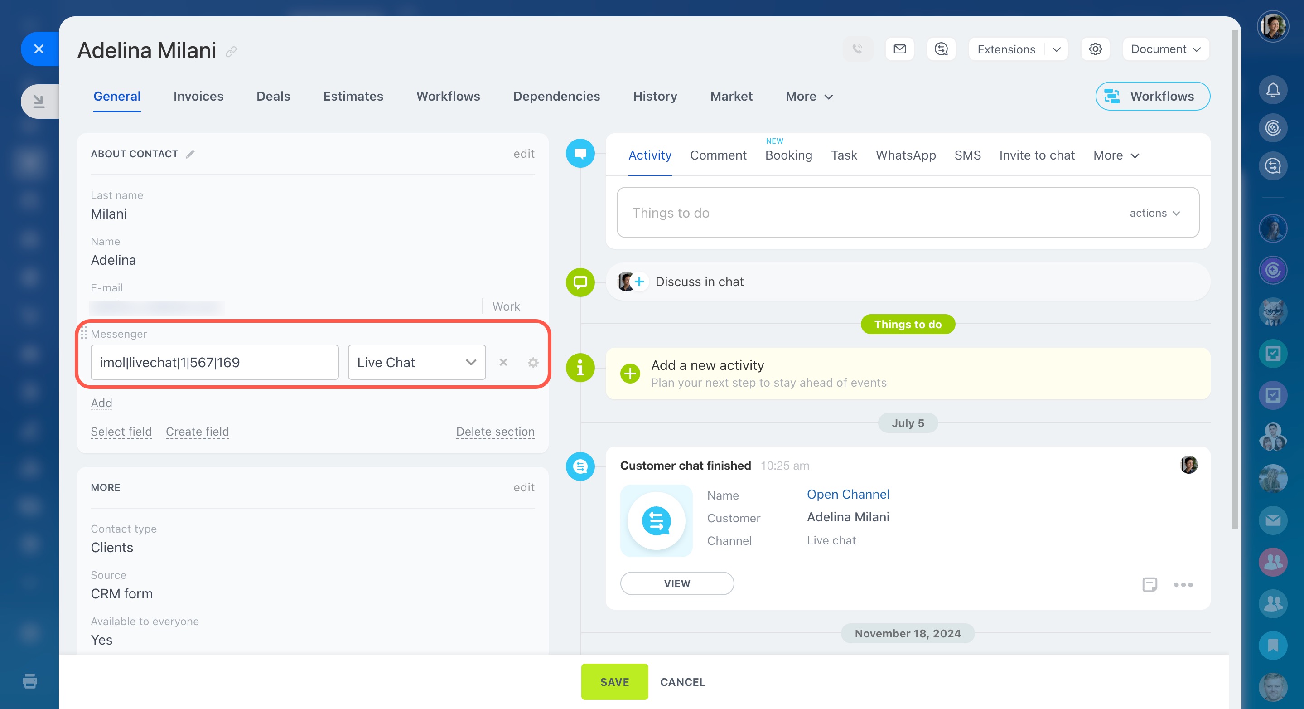Switch to the Deals tab
1304x709 pixels.
coord(273,96)
